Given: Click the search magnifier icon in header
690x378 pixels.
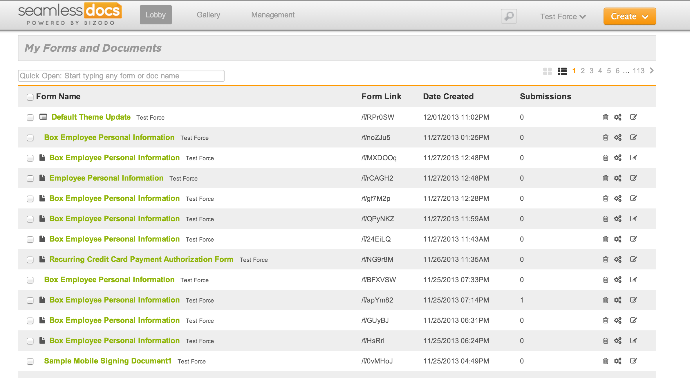Looking at the screenshot, I should 509,16.
